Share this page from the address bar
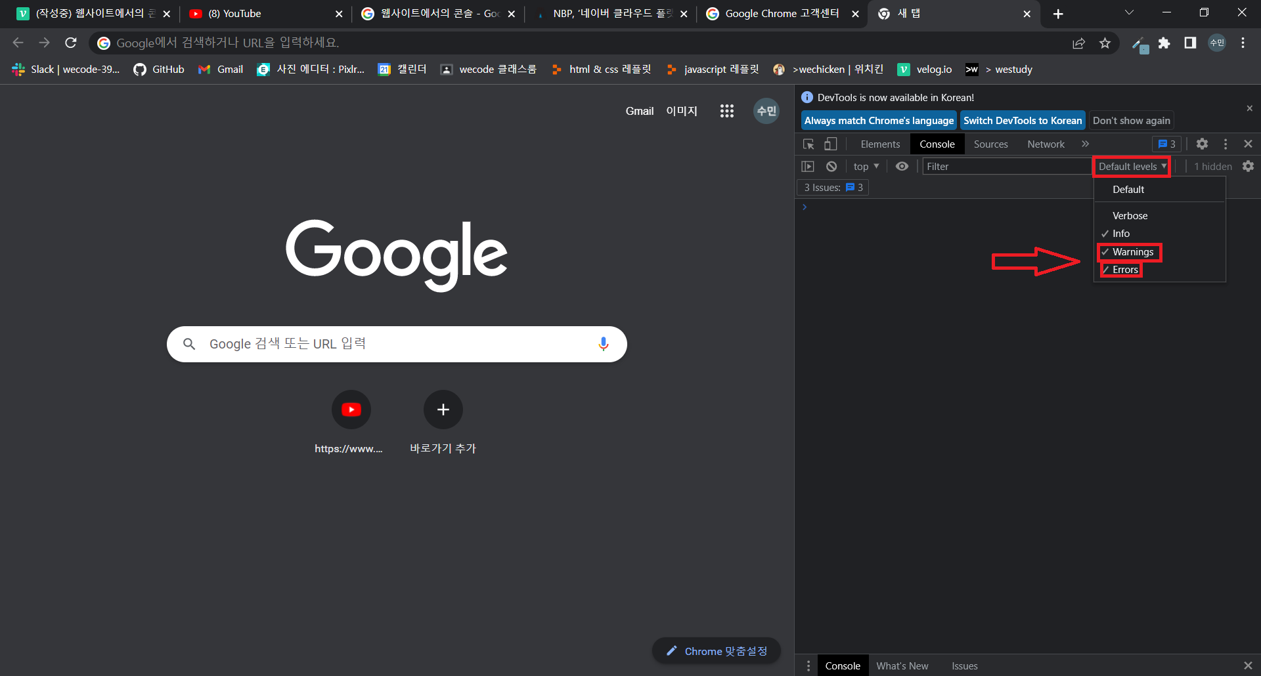This screenshot has width=1261, height=676. pyautogui.click(x=1078, y=43)
